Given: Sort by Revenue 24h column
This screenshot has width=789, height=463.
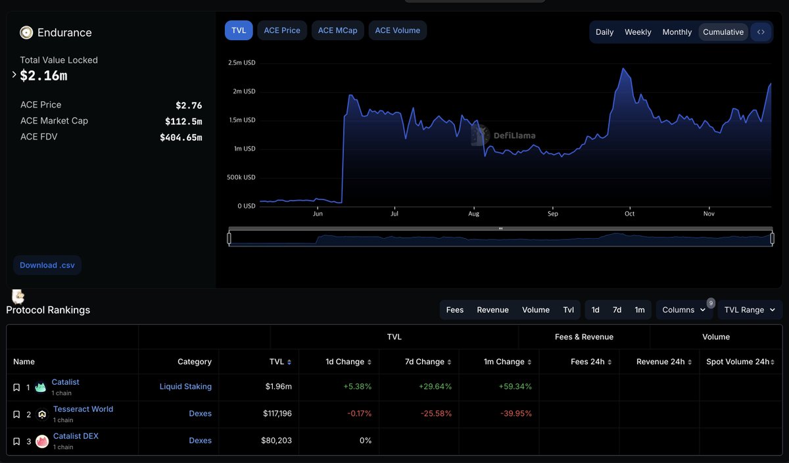Looking at the screenshot, I should click(x=690, y=362).
